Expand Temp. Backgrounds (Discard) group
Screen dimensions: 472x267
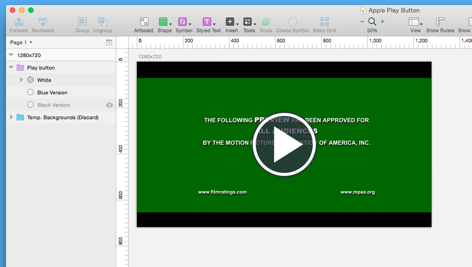12,117
